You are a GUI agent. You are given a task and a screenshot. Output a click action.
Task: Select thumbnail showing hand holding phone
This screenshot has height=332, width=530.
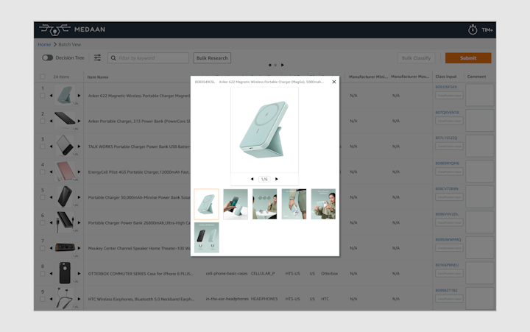(236, 204)
